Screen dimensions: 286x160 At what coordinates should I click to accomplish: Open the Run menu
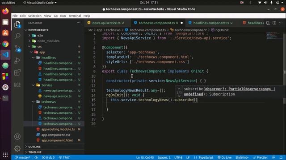(63, 16)
